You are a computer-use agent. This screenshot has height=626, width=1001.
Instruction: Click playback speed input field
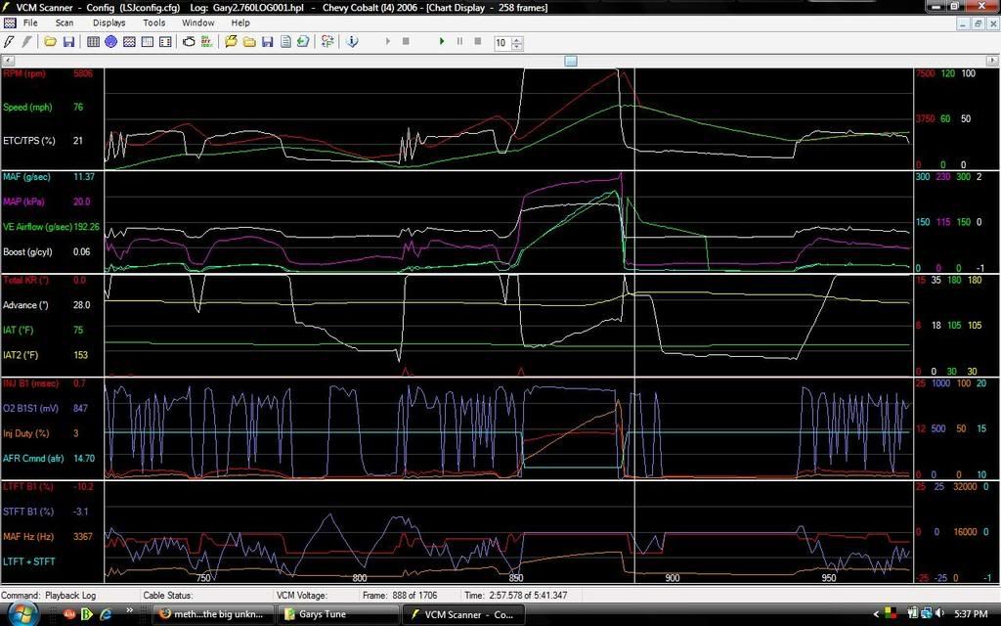[500, 43]
